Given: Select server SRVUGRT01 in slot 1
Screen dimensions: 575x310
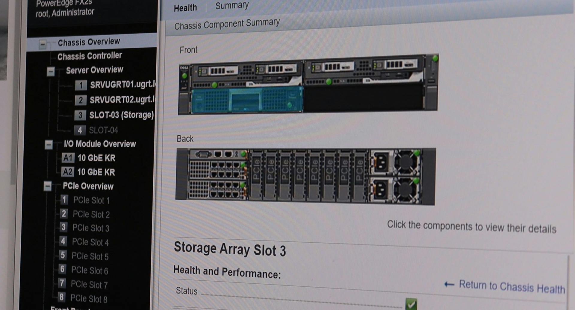Looking at the screenshot, I should [x=122, y=84].
